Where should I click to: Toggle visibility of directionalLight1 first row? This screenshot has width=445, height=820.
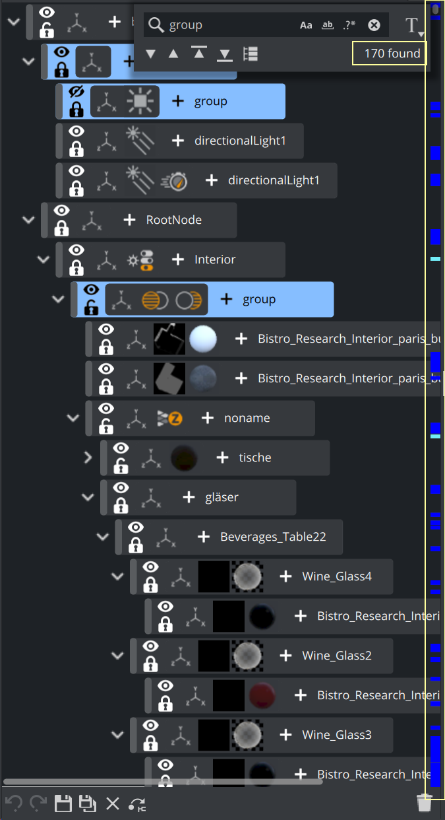tap(76, 132)
